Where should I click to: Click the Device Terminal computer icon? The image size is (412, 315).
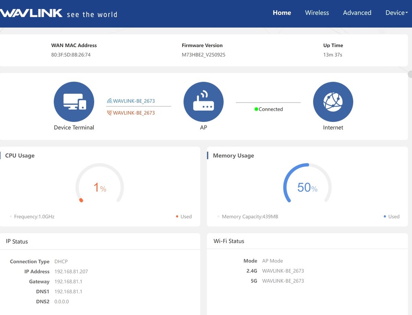point(74,102)
